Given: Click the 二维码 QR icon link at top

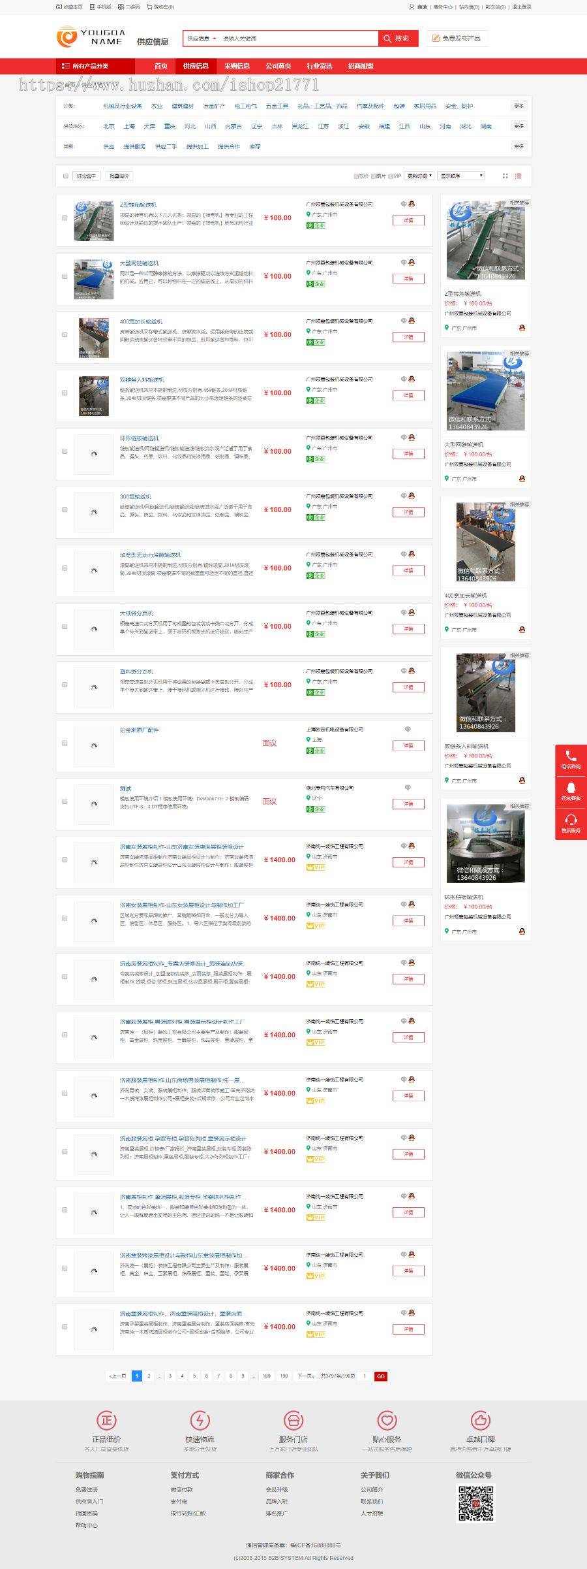Looking at the screenshot, I should pos(129,7).
